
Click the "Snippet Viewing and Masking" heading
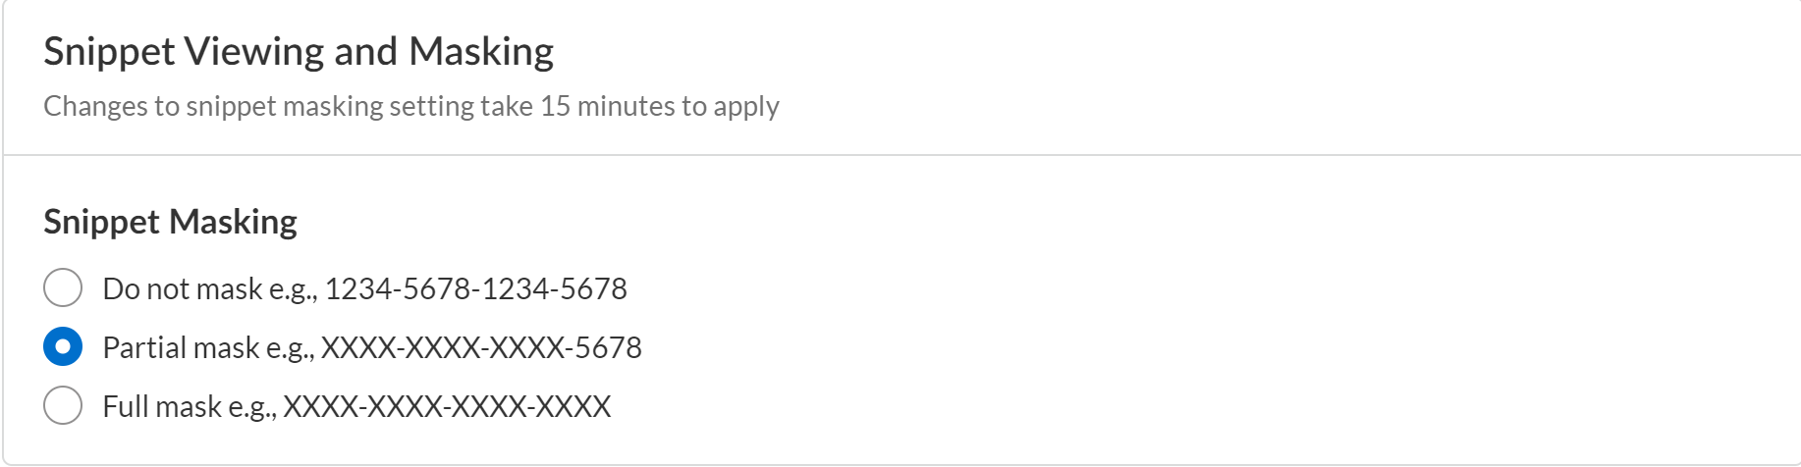pyautogui.click(x=299, y=51)
